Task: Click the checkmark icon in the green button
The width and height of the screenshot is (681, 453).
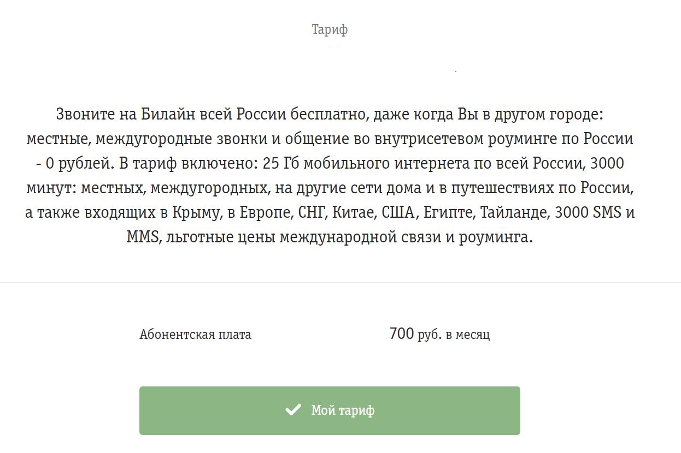Action: [x=293, y=410]
